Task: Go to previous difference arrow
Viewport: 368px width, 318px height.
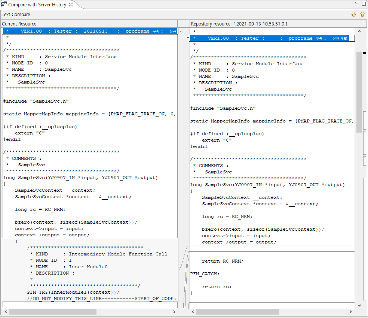Action: (x=362, y=15)
